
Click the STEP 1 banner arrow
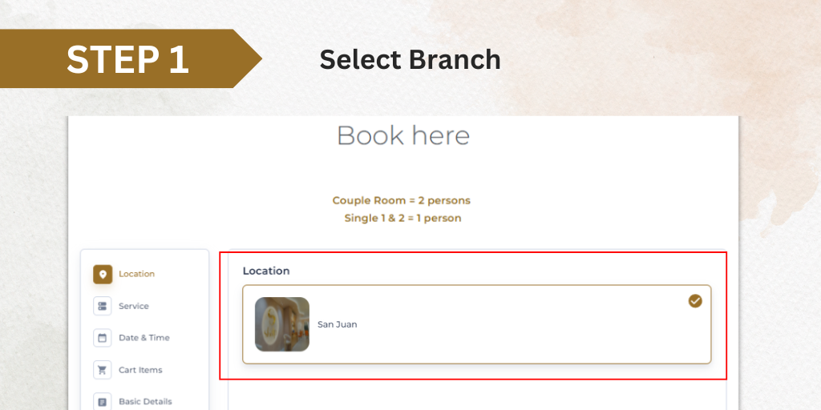tap(131, 58)
